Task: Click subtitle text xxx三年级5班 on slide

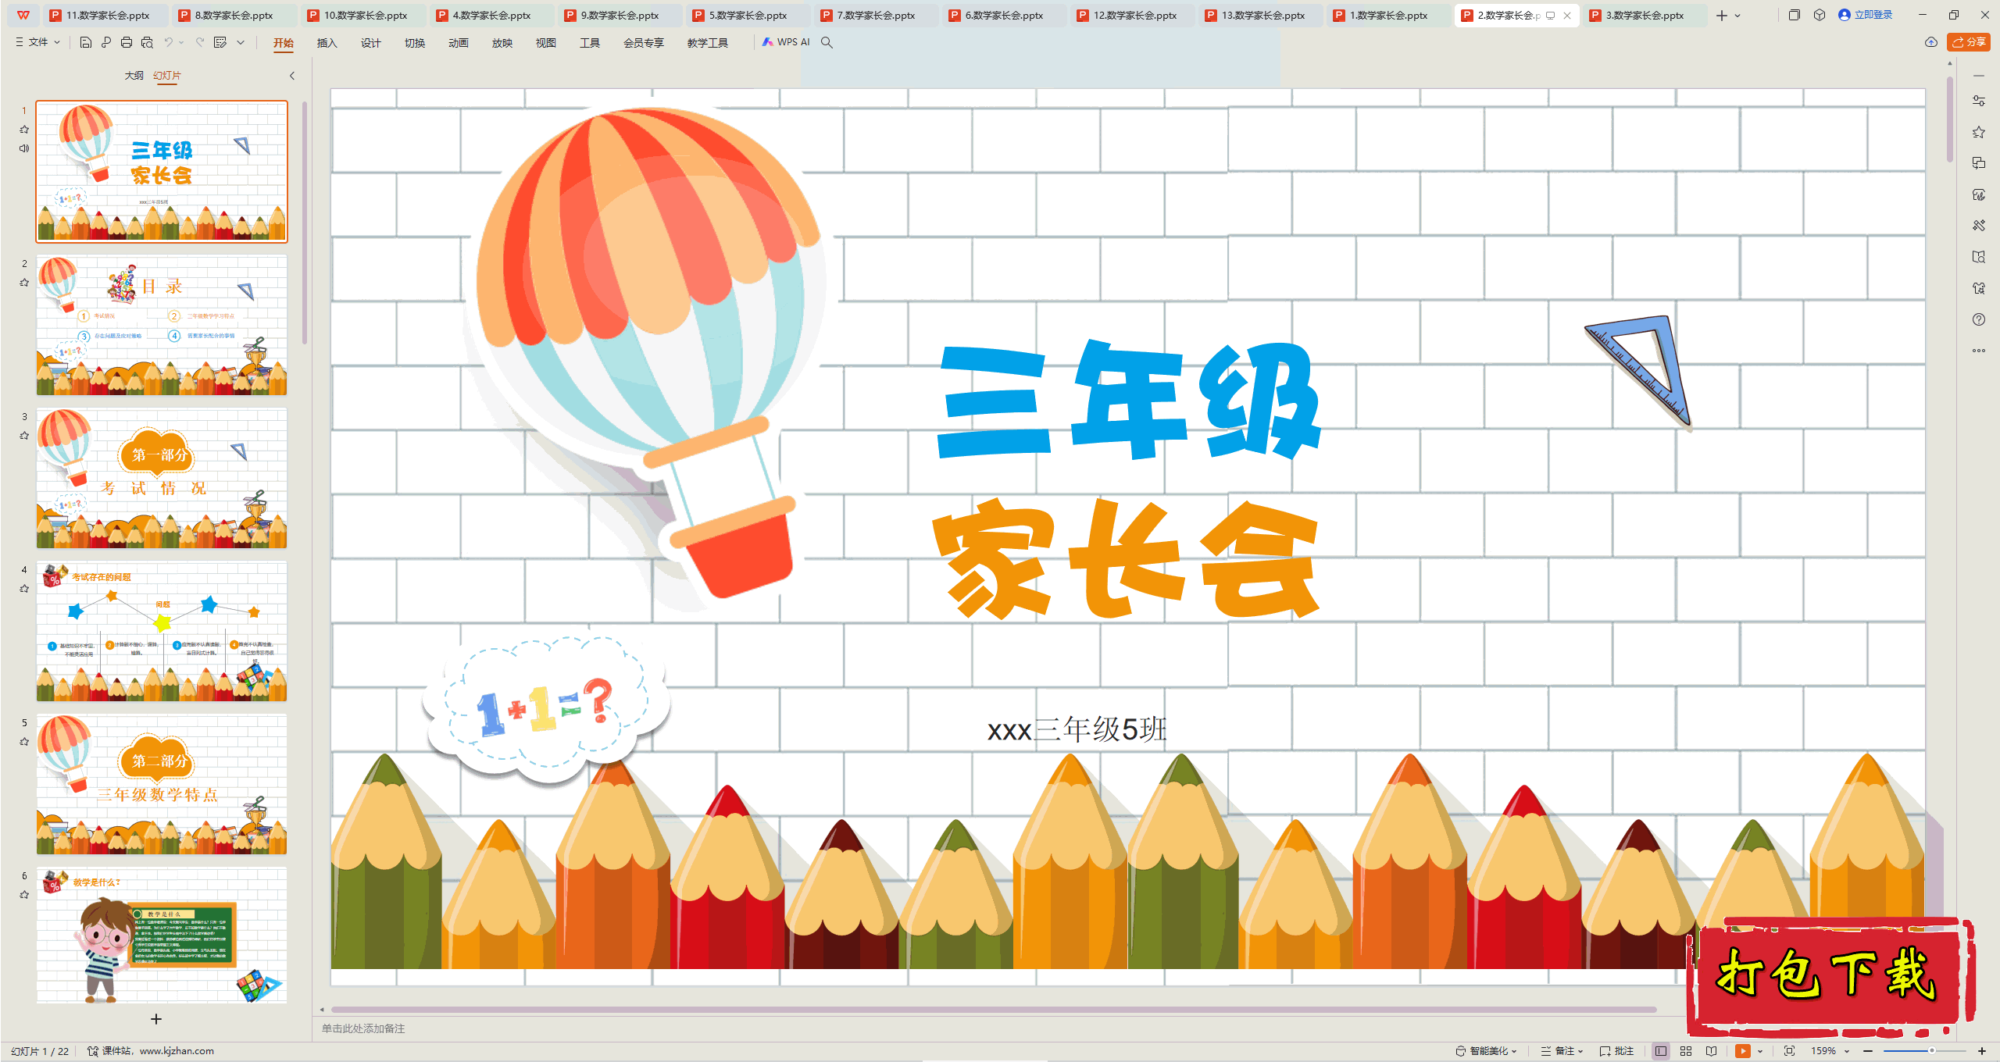Action: [1077, 730]
